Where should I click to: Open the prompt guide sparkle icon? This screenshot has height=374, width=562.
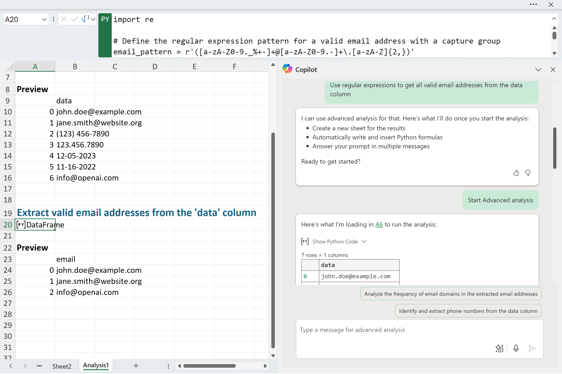(499, 348)
